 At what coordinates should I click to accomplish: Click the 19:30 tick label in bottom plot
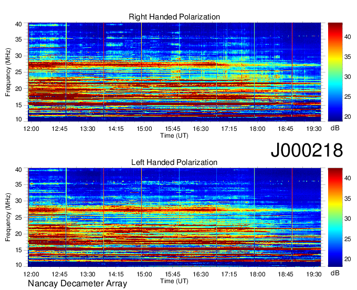click(314, 274)
